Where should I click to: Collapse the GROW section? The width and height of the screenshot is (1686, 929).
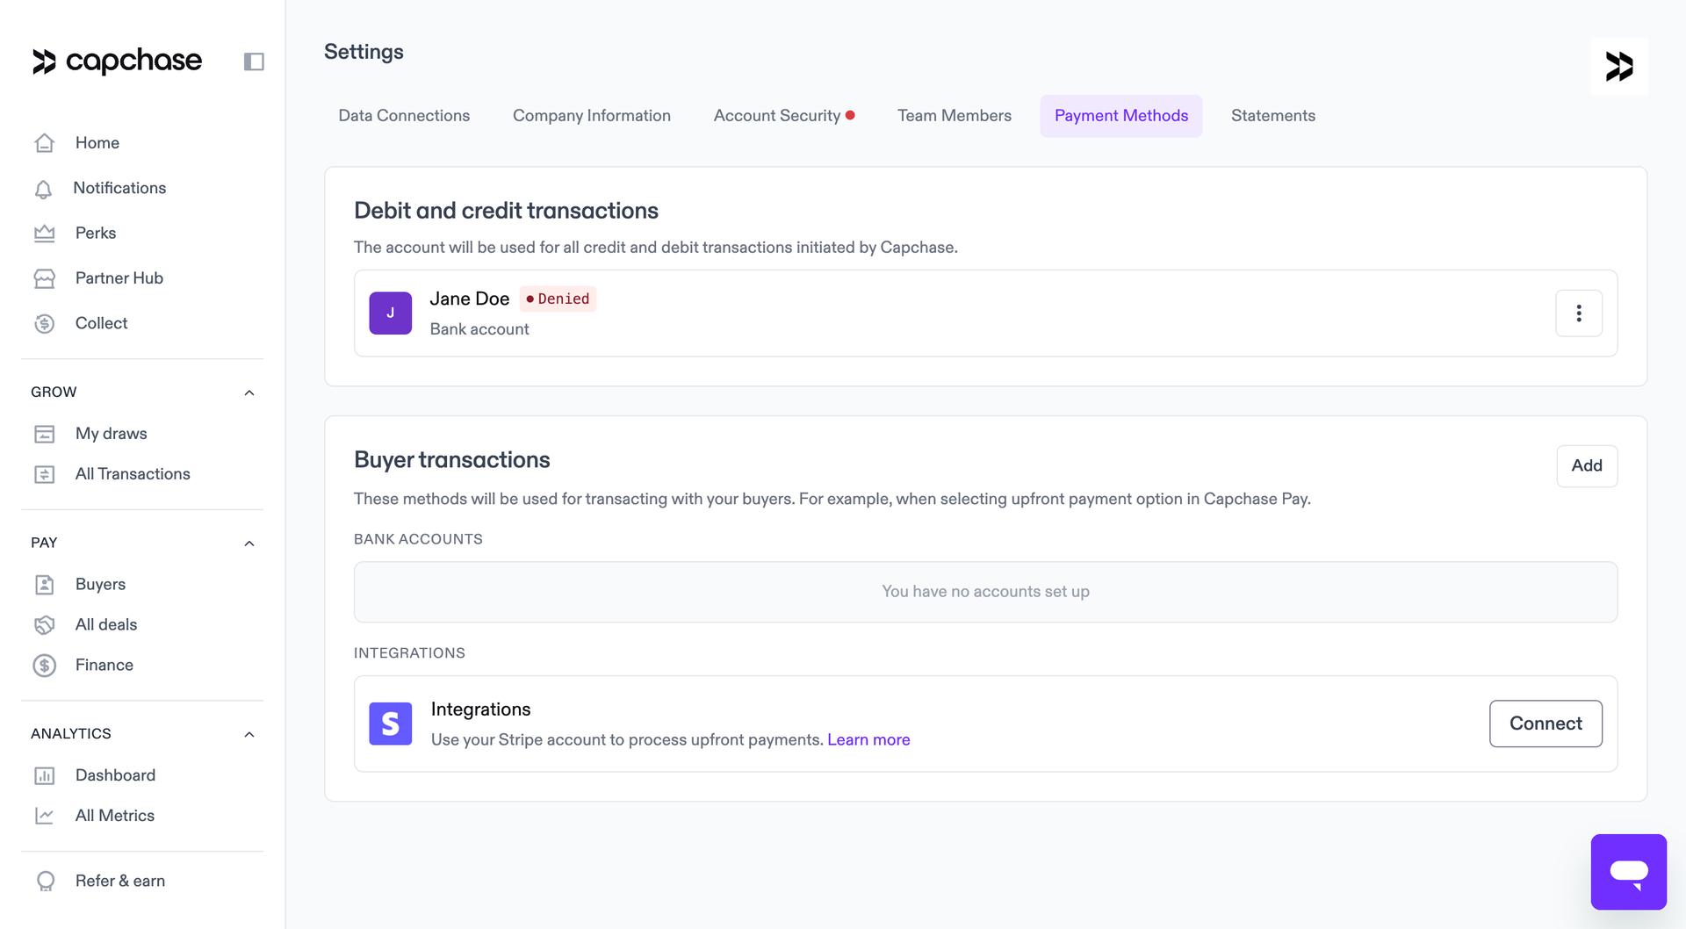249,392
